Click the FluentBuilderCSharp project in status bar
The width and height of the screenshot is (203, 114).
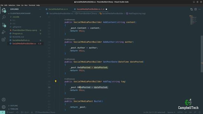(45, 112)
